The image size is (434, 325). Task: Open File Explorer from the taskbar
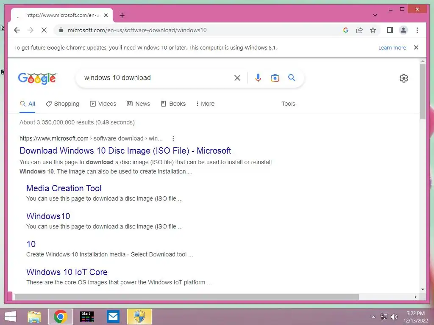[34, 317]
